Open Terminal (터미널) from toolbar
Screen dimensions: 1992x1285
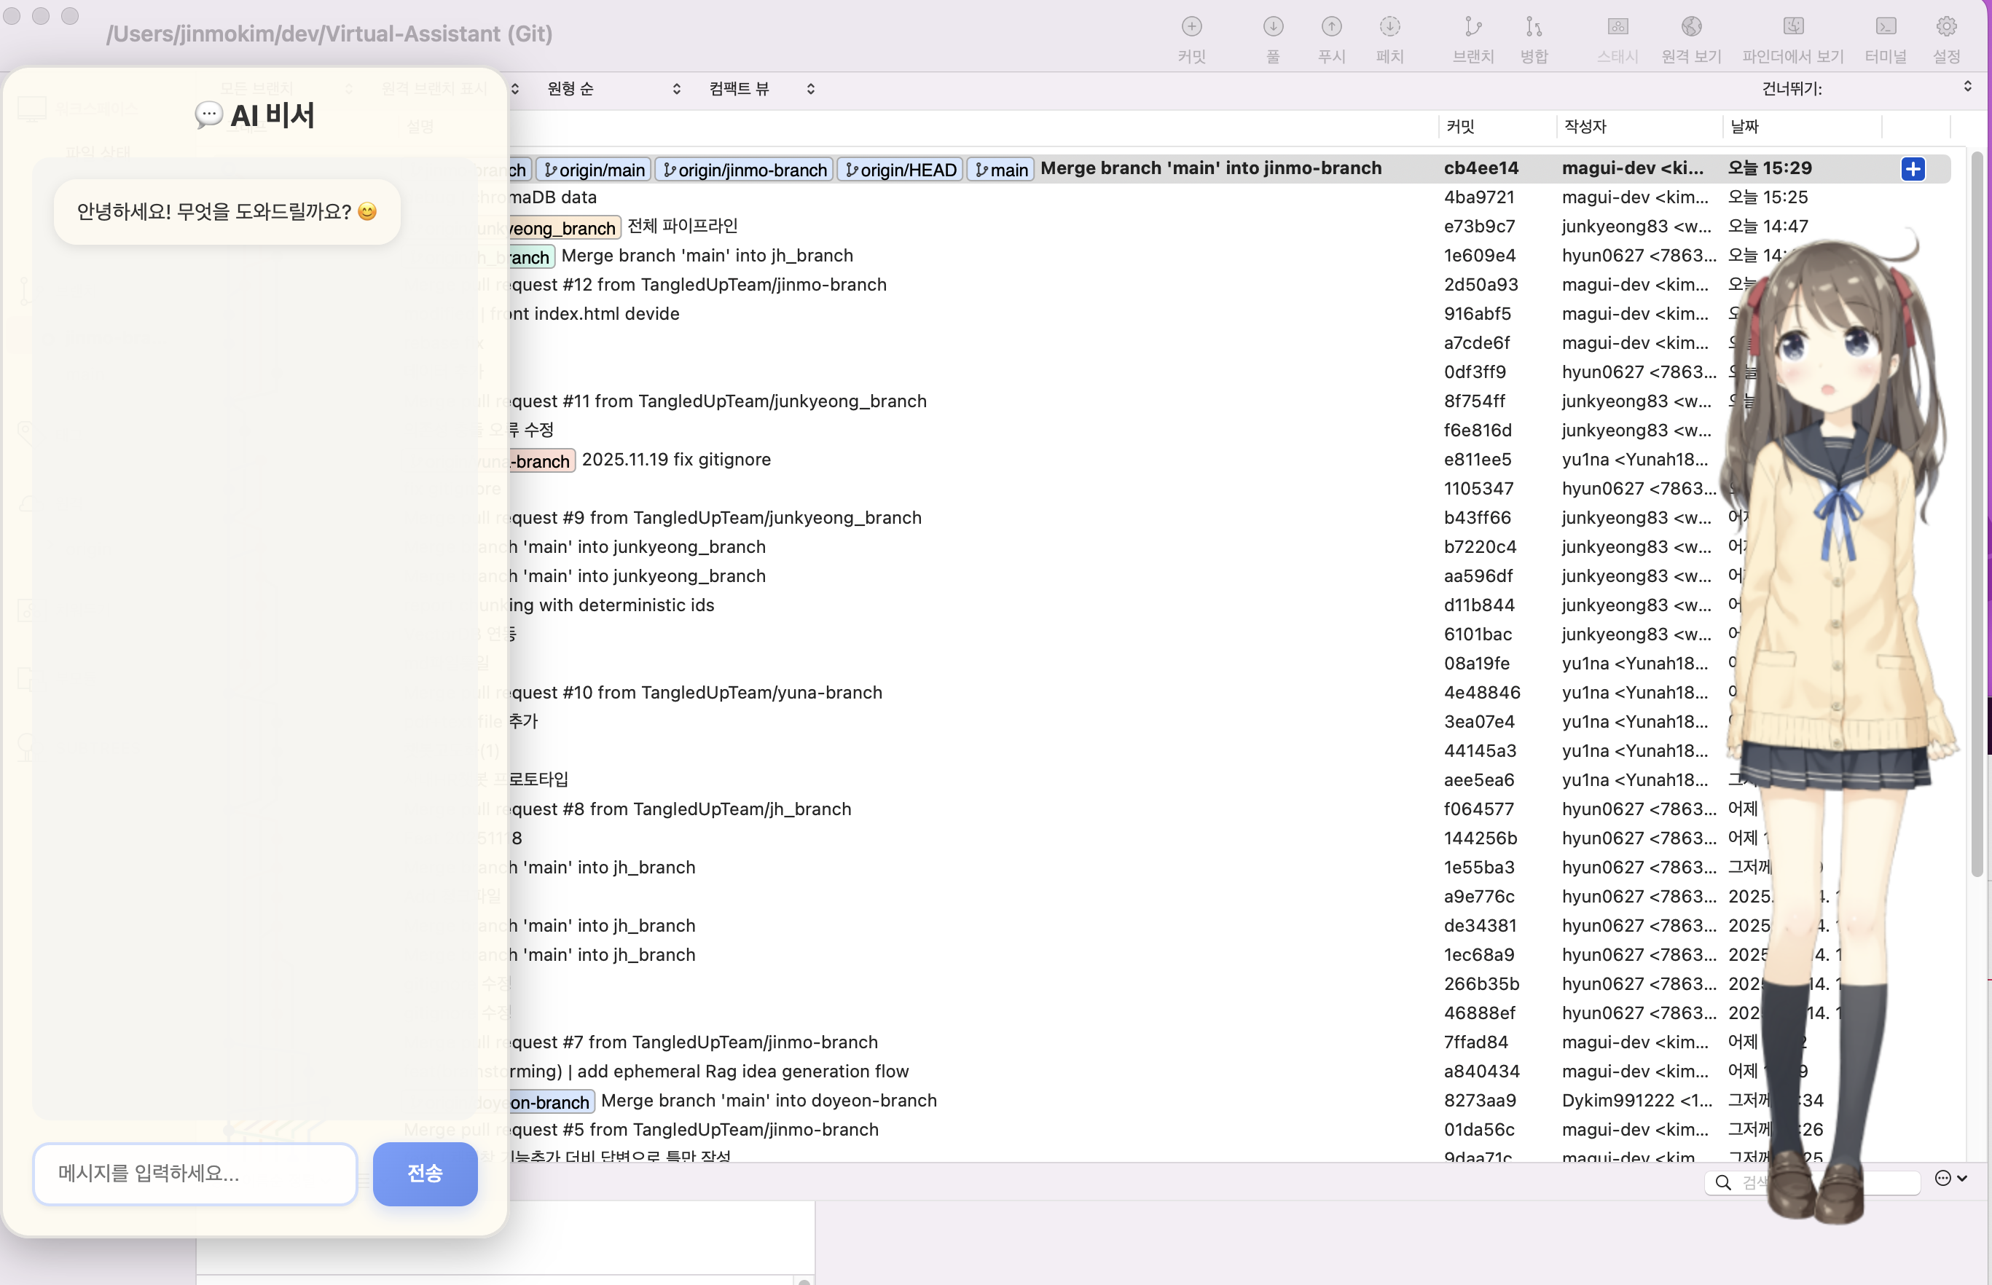(x=1885, y=28)
